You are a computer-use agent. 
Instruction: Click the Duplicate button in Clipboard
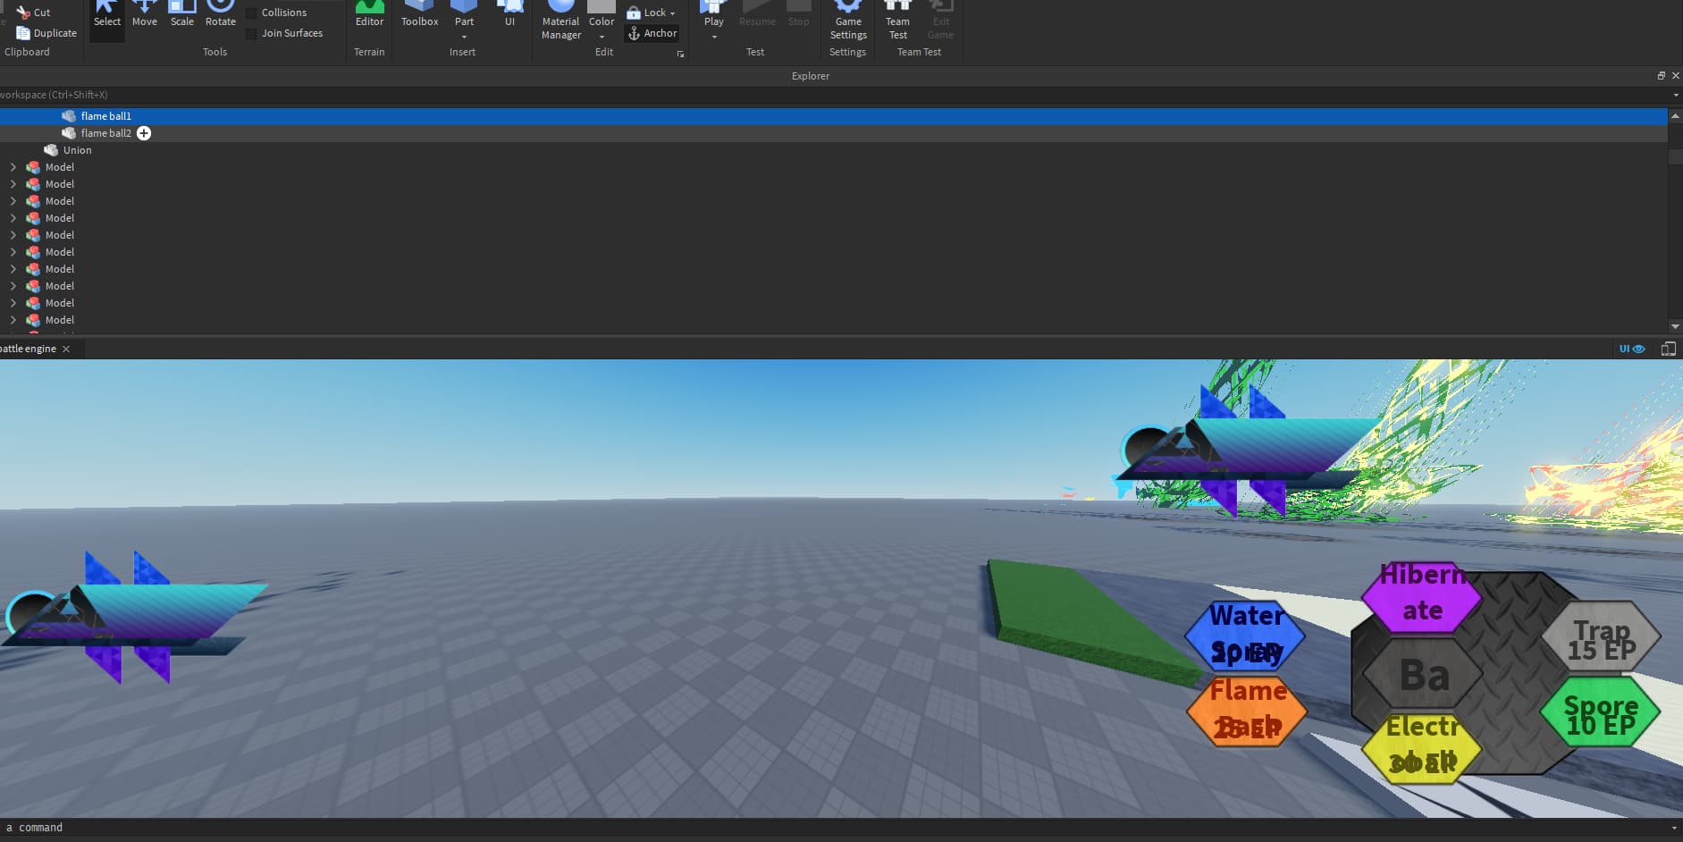click(46, 33)
